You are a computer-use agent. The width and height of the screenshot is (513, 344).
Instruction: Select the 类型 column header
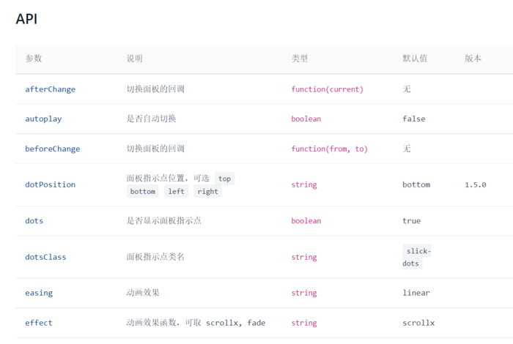point(300,59)
